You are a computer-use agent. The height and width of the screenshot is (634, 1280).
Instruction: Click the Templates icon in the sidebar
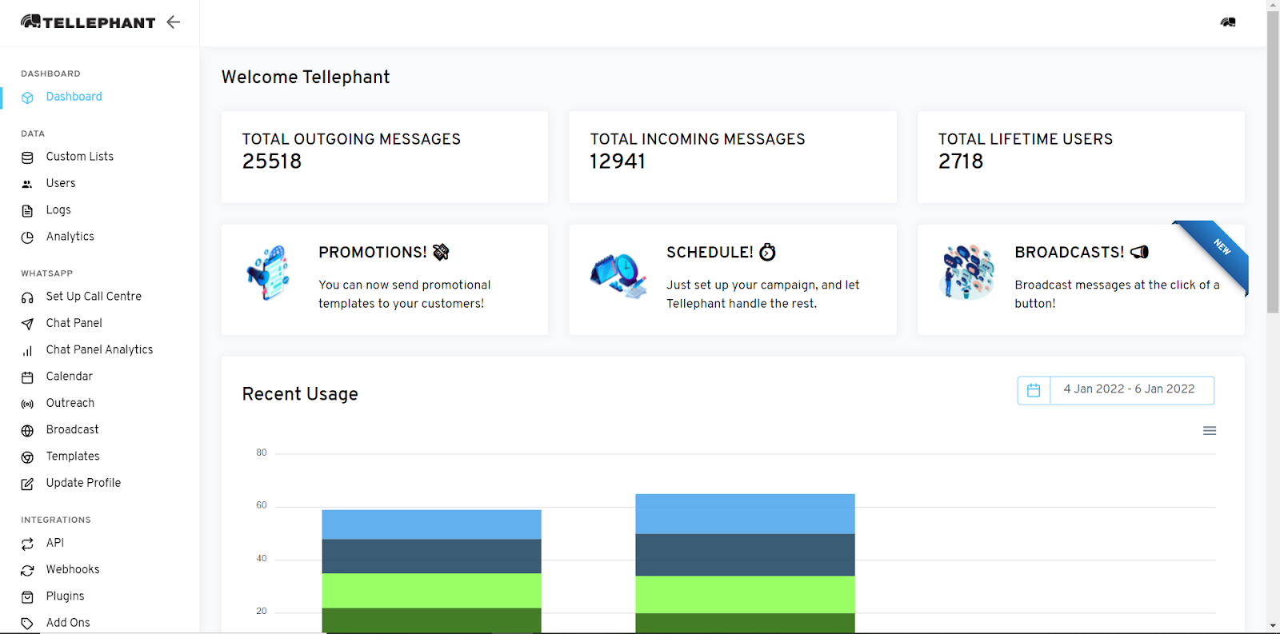pos(27,457)
